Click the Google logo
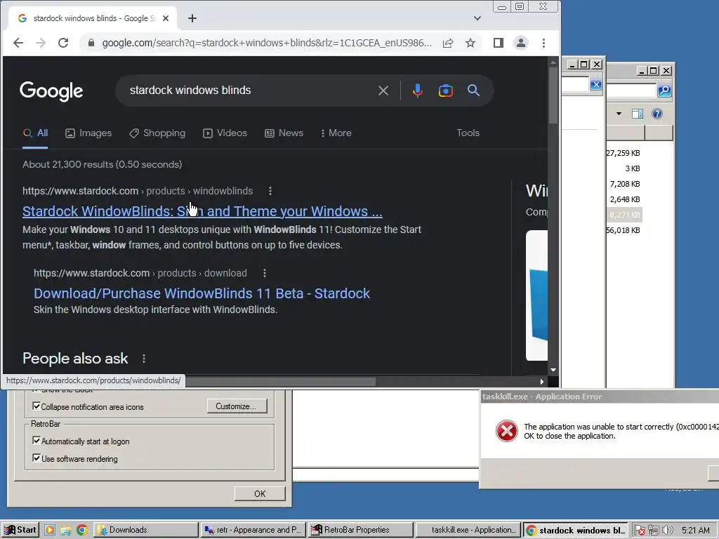This screenshot has width=719, height=539. coord(51,91)
